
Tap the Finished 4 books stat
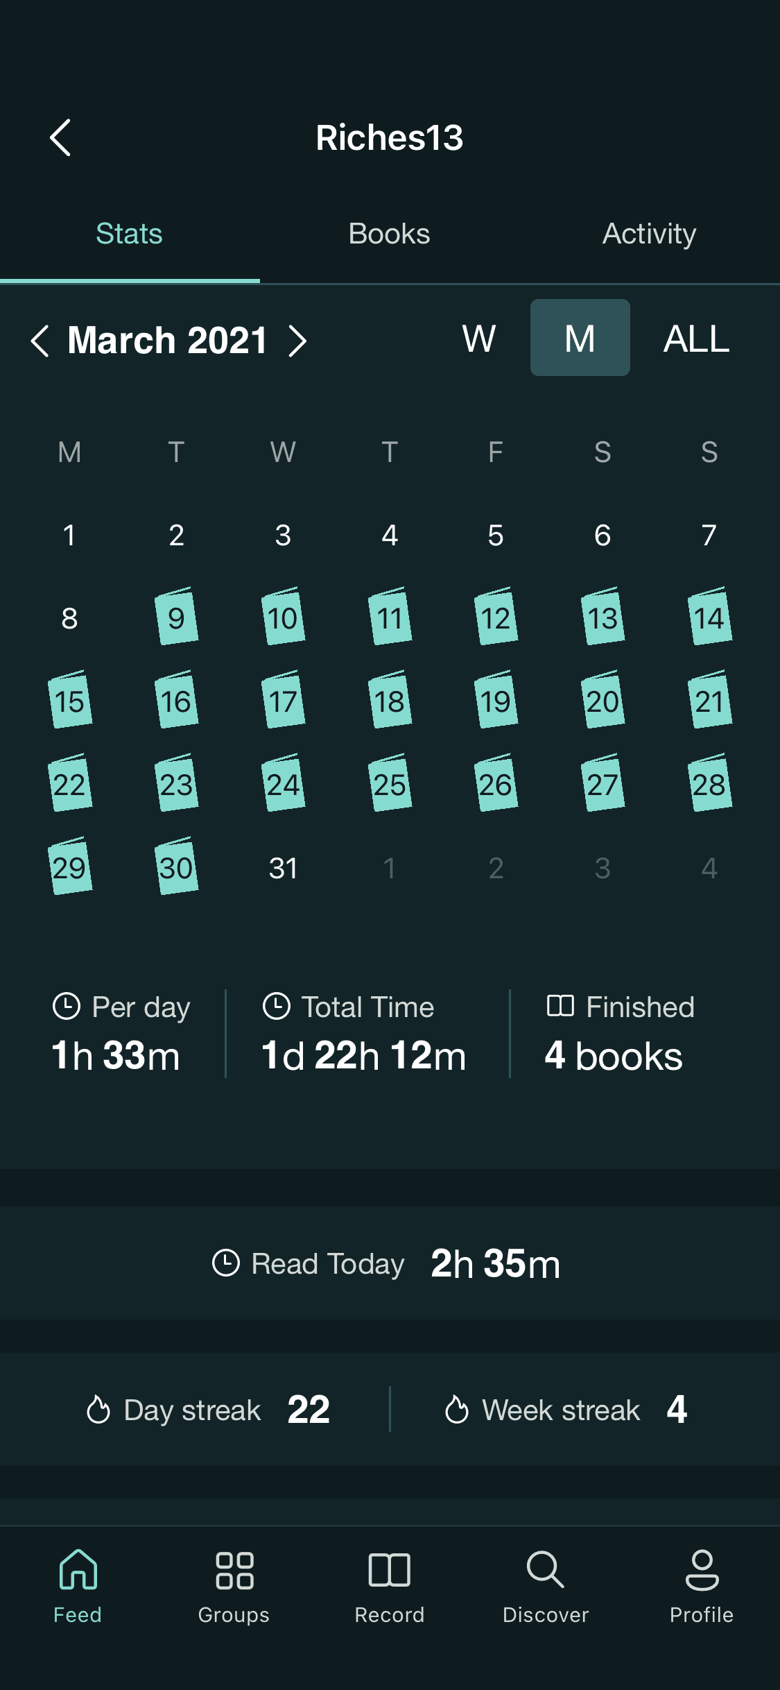tap(619, 1034)
